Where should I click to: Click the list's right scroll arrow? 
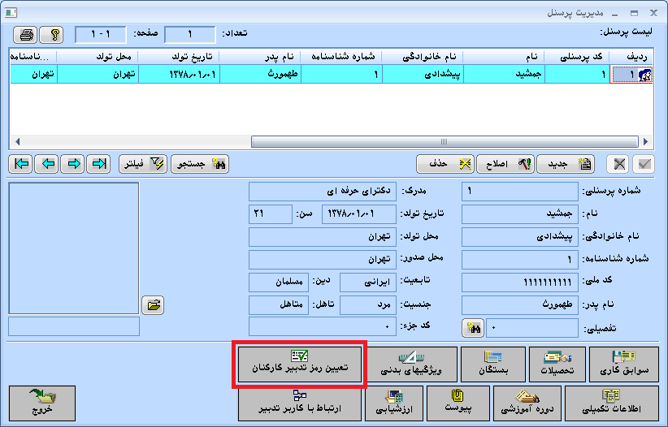click(x=646, y=141)
